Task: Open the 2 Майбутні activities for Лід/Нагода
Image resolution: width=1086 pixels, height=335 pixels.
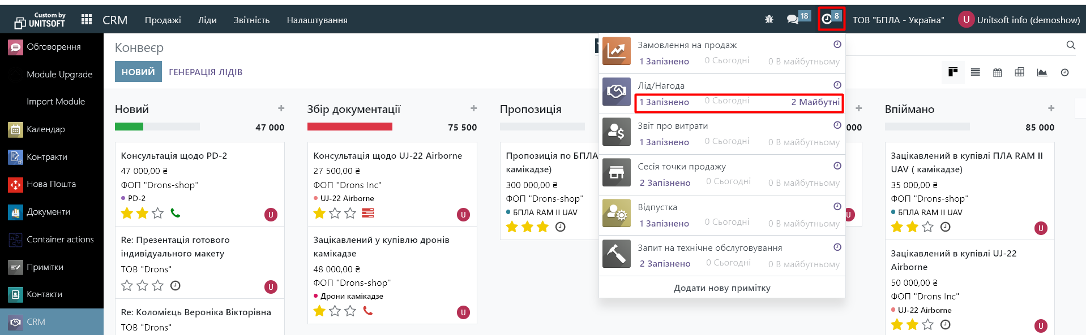Action: pyautogui.click(x=815, y=102)
